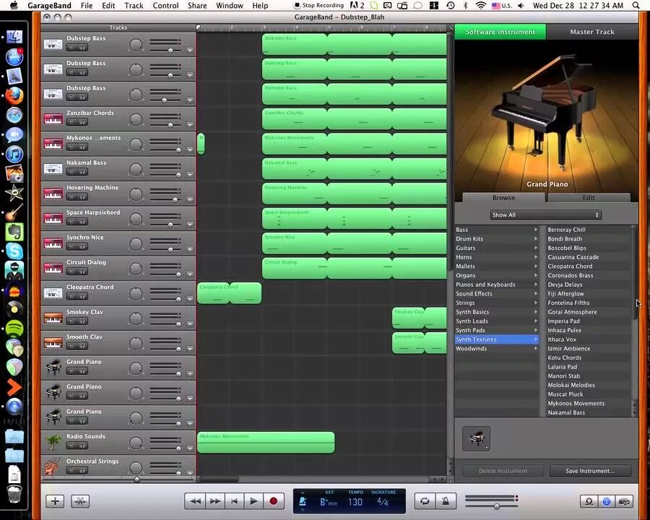Toggle mute/solo buttons on Synchro Nice track
This screenshot has height=520, width=650.
[77, 246]
